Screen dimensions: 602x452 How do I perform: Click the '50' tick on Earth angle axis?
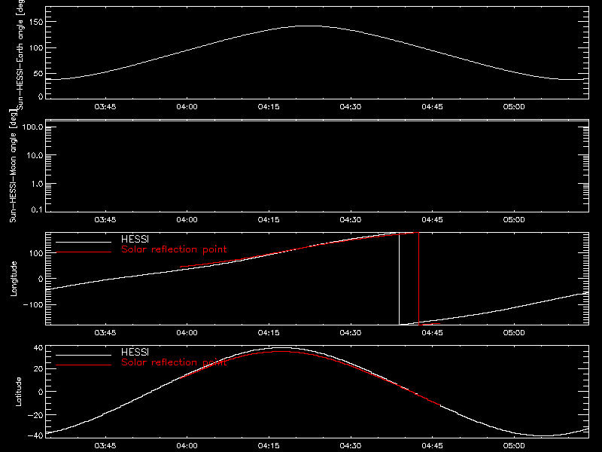(38, 74)
